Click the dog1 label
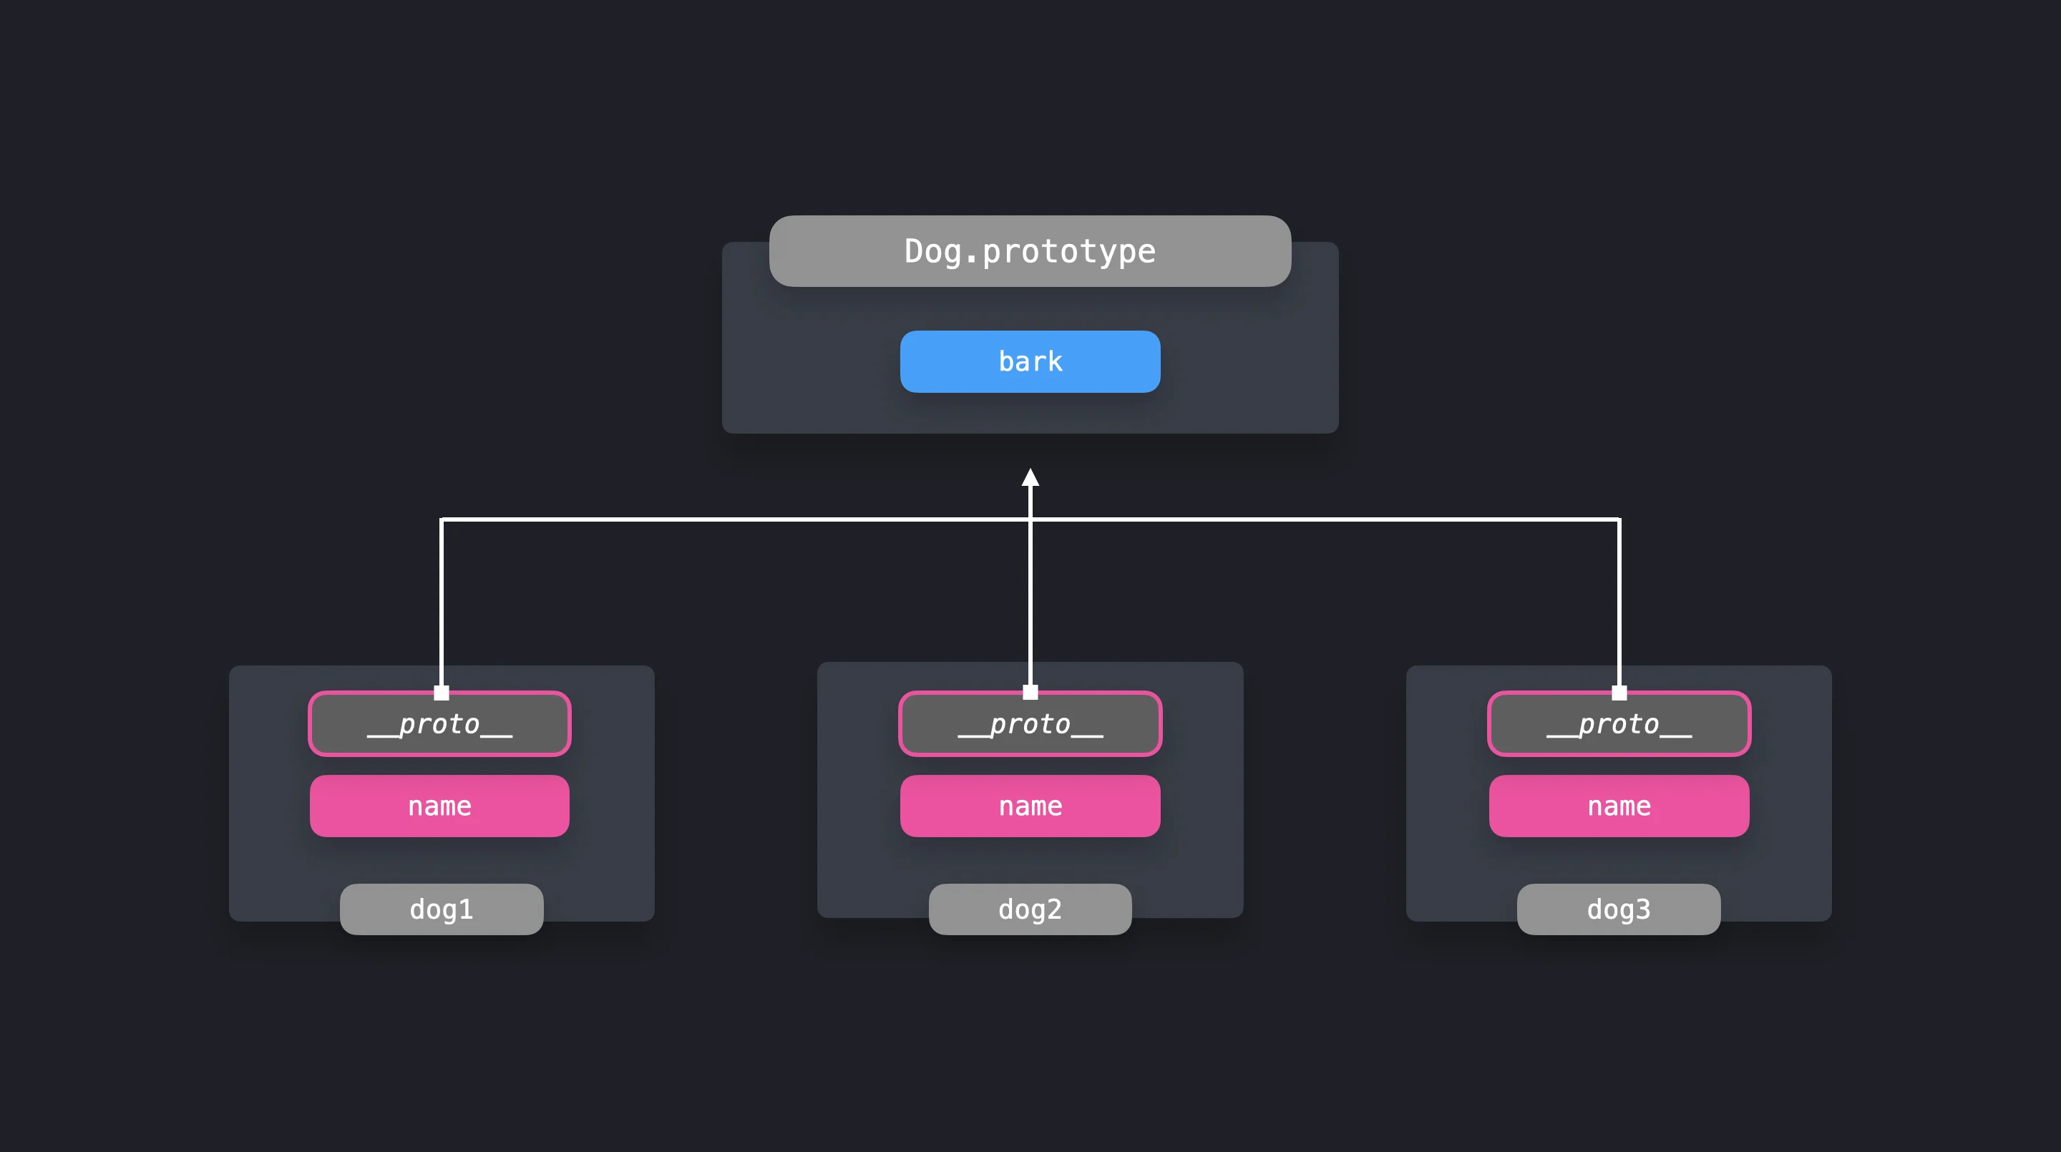This screenshot has height=1152, width=2061. click(x=441, y=909)
